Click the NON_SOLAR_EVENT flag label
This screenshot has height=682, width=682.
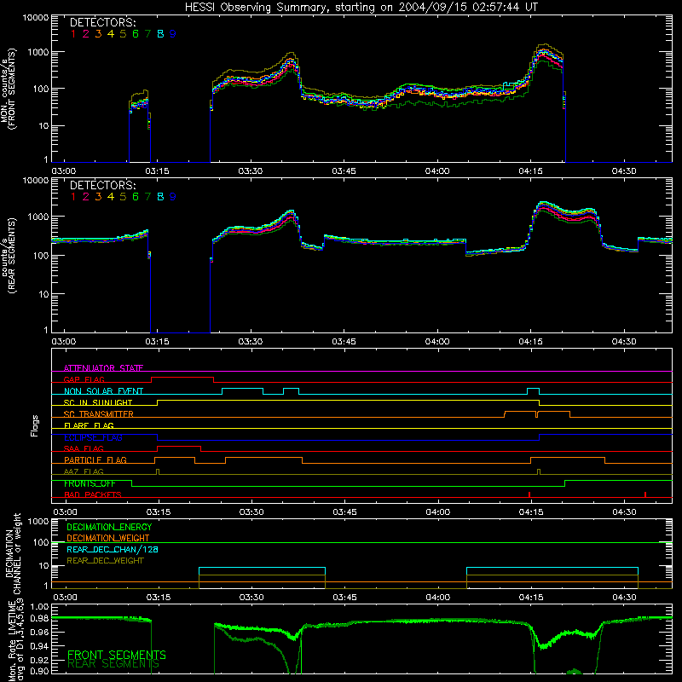(x=103, y=391)
